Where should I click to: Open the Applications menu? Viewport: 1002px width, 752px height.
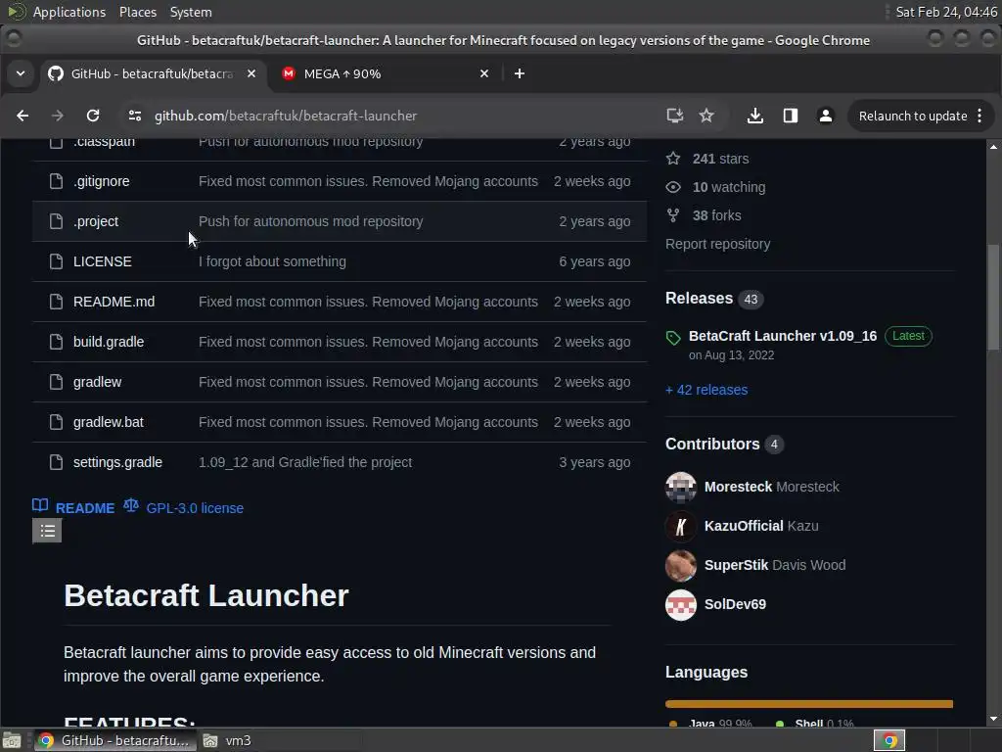(x=69, y=12)
